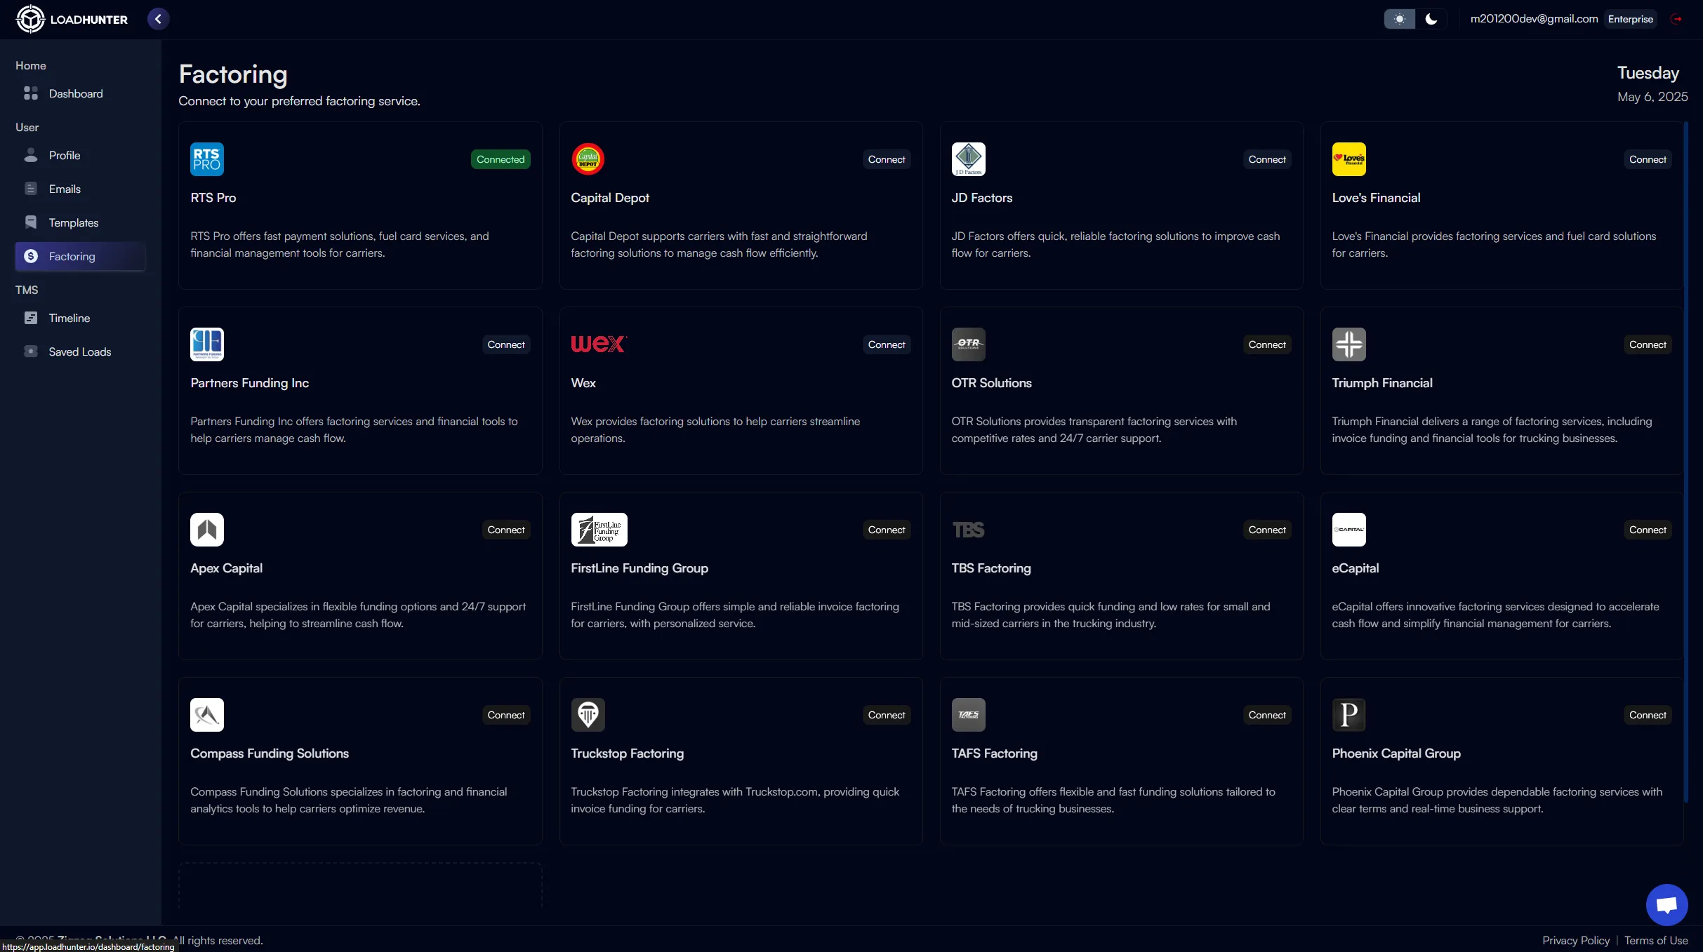The width and height of the screenshot is (1703, 952).
Task: Connect to Capital Depot
Action: [x=886, y=159]
